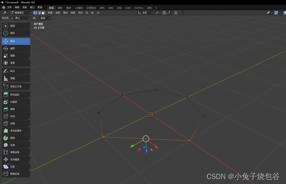Open the viewport UV menu
This screenshot has width=286, height=184.
pyautogui.click(x=98, y=13)
